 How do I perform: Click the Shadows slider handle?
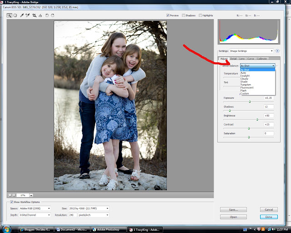coord(230,111)
